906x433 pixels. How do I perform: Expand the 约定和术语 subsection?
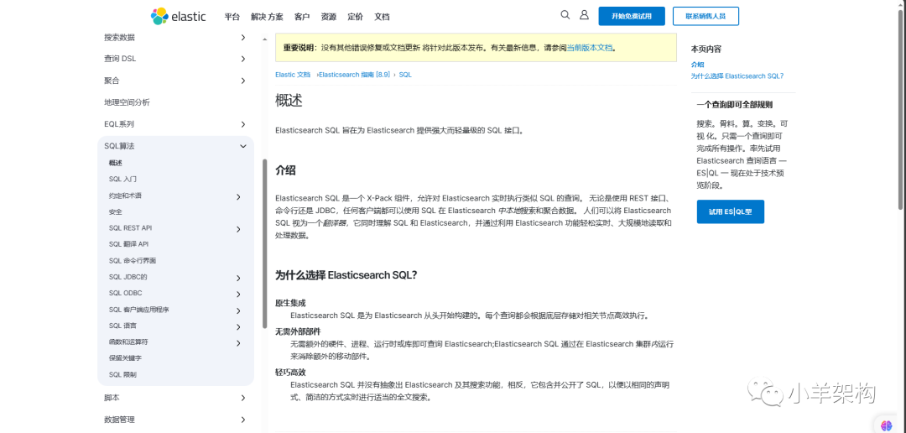(x=238, y=197)
